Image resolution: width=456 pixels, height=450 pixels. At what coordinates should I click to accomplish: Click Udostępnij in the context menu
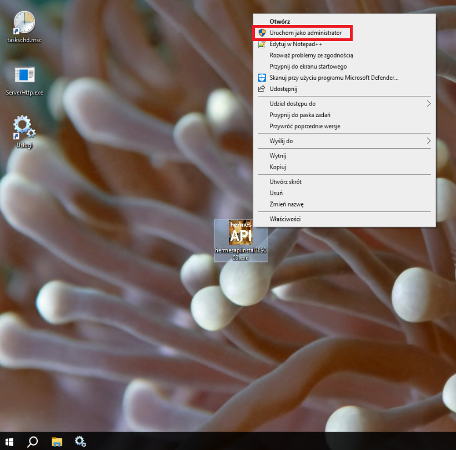pos(283,89)
